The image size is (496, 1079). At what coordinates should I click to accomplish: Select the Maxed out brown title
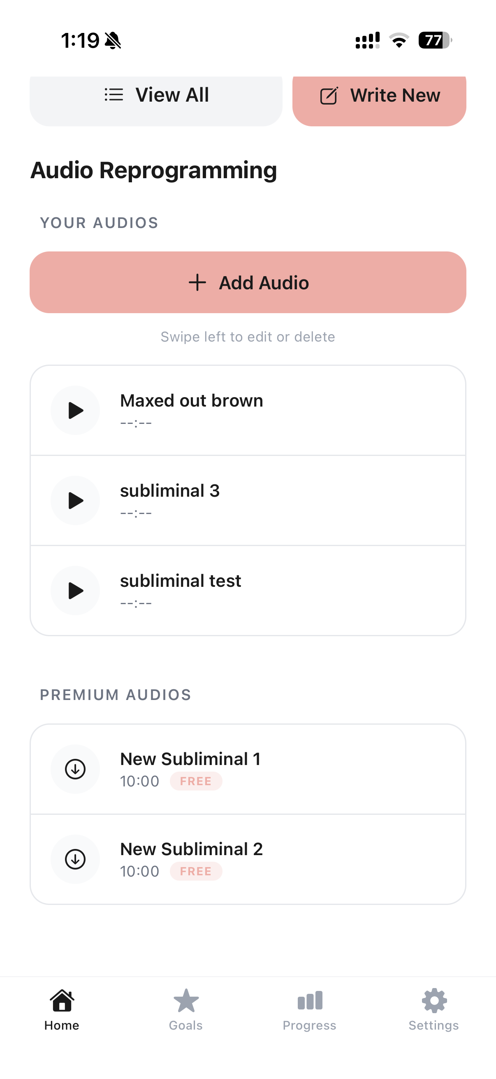tap(192, 400)
